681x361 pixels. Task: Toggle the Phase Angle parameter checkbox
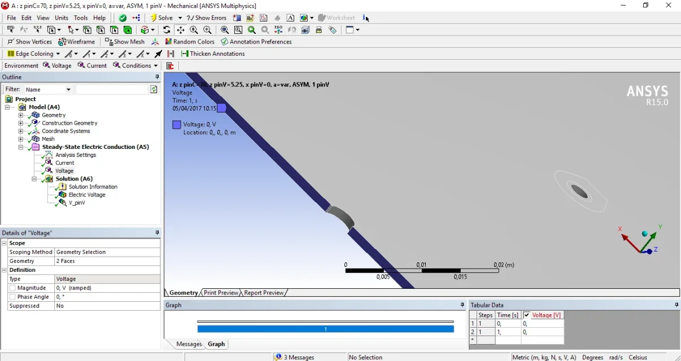coord(12,297)
